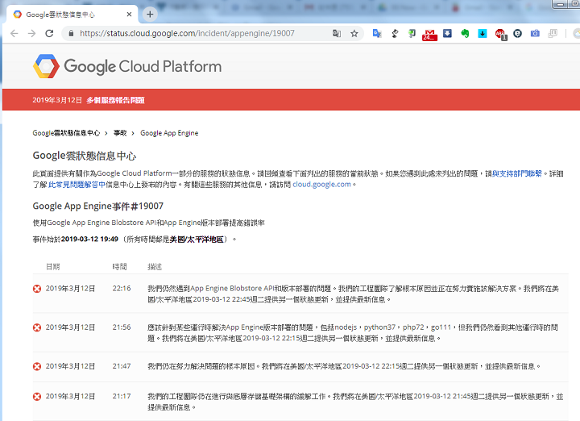The width and height of the screenshot is (580, 421).
Task: Click Google雲狀態信息中心 in the breadcrumb
Action: pos(66,133)
